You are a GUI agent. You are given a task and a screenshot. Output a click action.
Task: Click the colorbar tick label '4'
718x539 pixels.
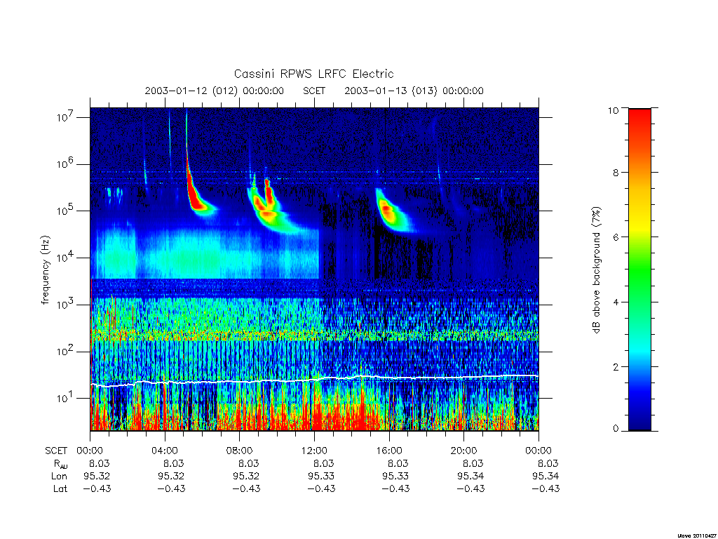tap(616, 302)
